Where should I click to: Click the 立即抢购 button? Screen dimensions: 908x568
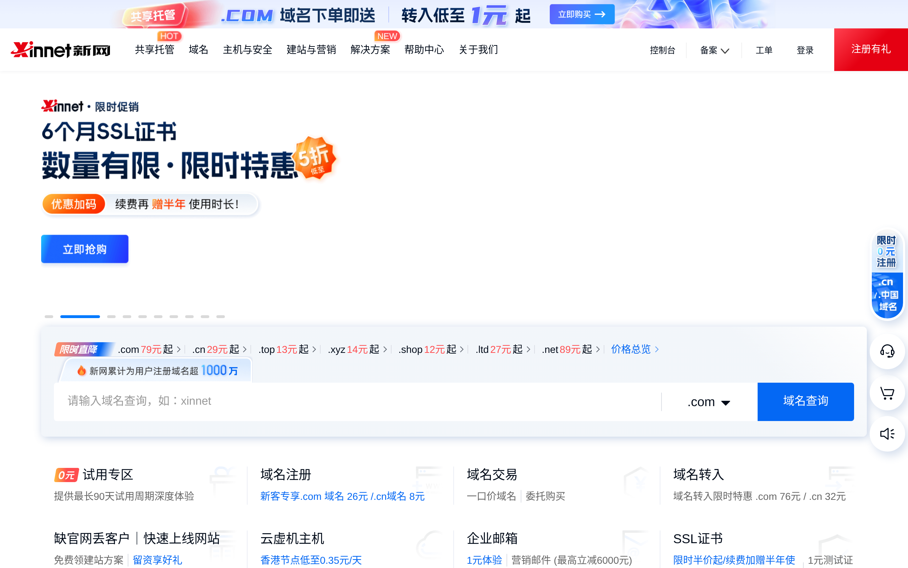coord(85,249)
